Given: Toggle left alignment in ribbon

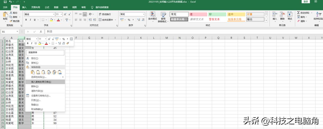Looking at the screenshot, I should [x=76, y=20].
